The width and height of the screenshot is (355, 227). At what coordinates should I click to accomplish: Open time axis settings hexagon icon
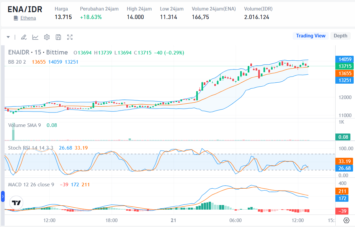click(346, 220)
